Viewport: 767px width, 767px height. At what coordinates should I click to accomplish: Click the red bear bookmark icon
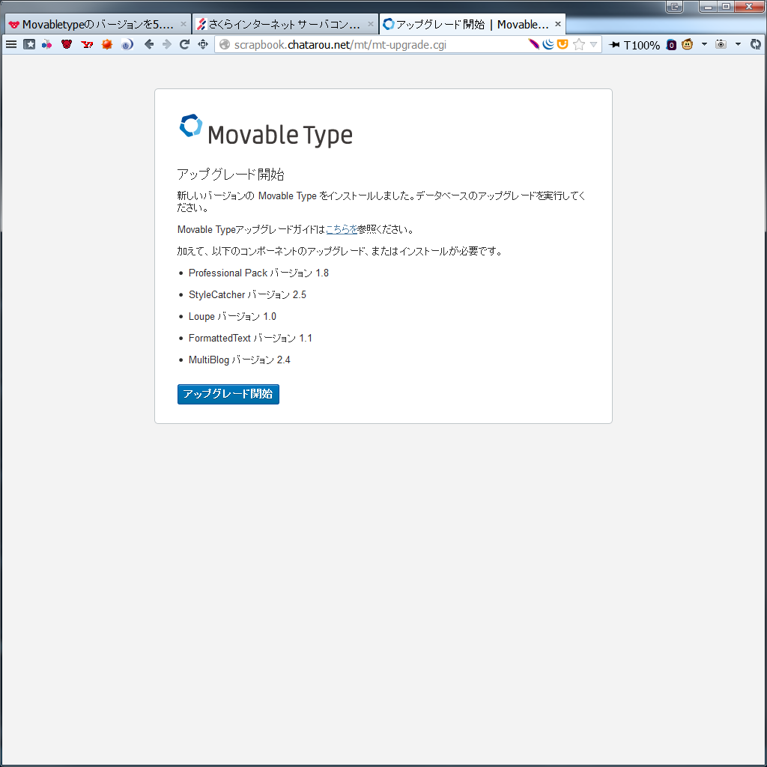click(67, 44)
